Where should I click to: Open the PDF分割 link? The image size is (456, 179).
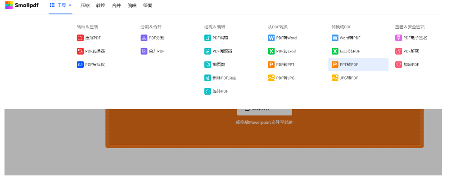(157, 38)
